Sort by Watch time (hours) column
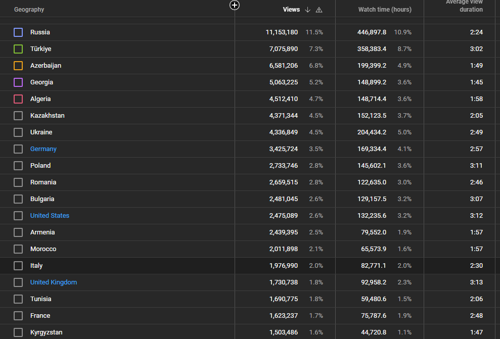 (385, 10)
